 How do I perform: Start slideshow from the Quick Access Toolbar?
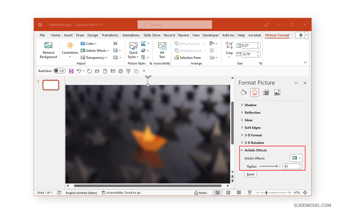point(128,71)
